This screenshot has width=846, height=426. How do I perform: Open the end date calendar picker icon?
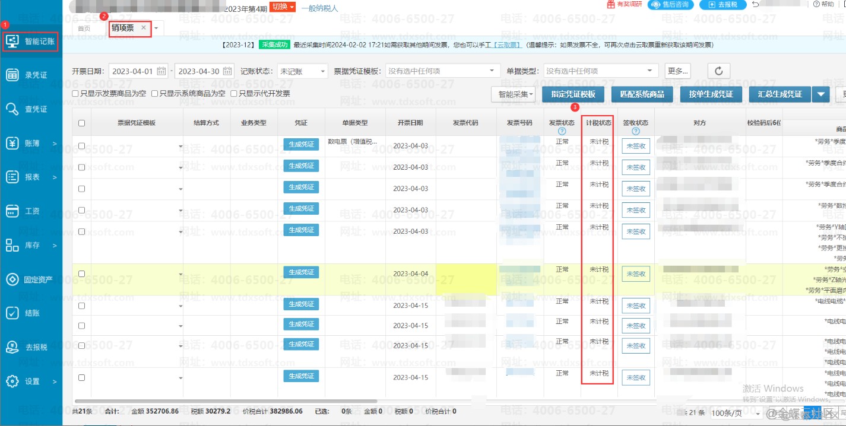(x=227, y=71)
